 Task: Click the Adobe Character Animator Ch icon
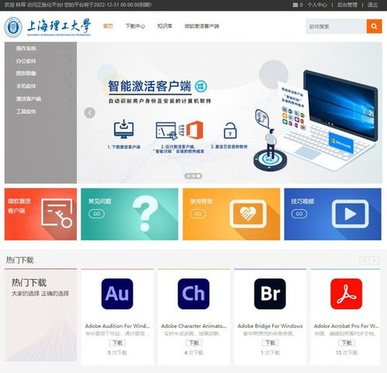[193, 294]
